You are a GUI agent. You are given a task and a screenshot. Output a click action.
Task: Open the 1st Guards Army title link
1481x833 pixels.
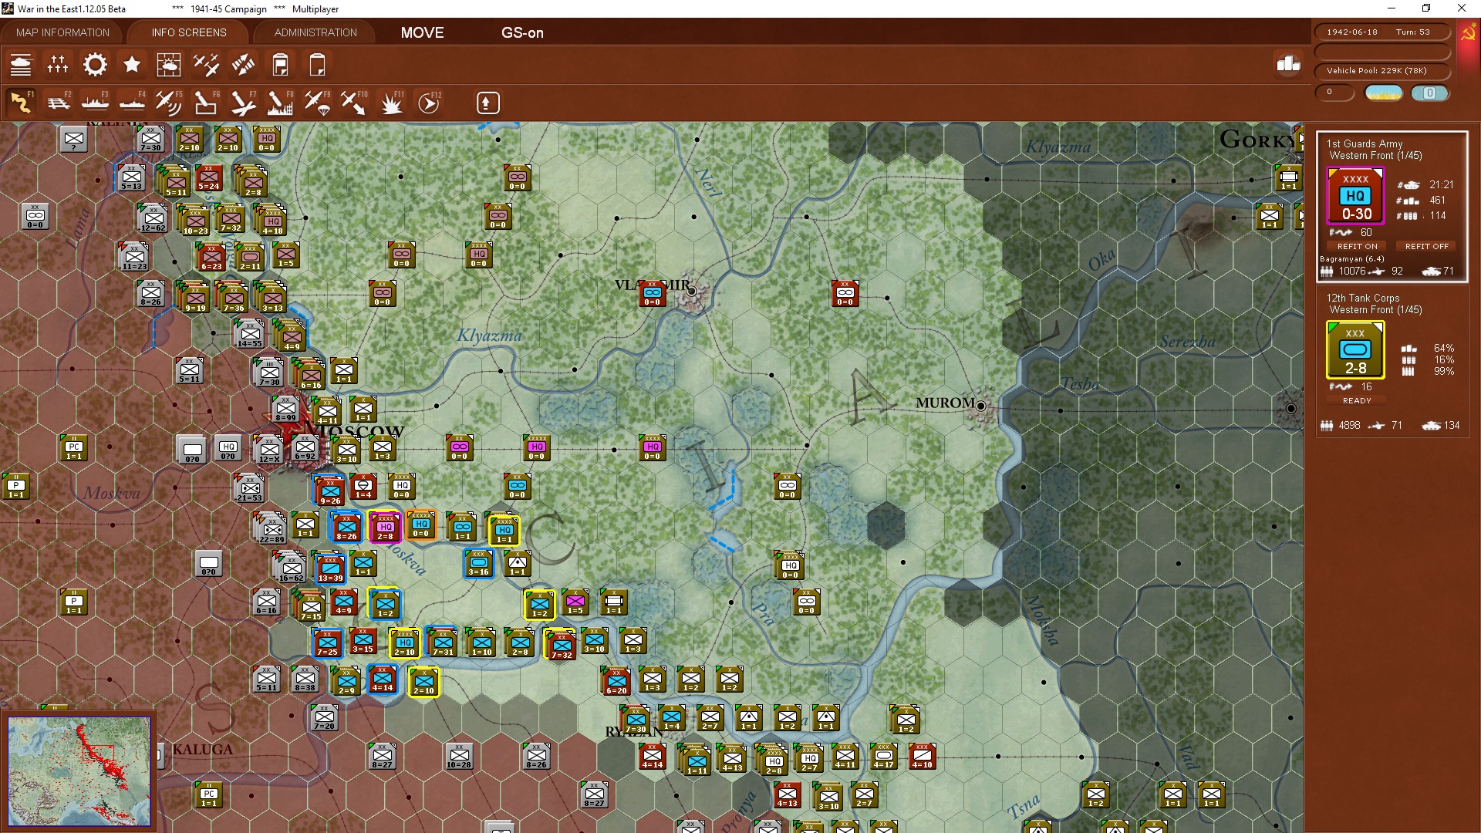(x=1365, y=143)
